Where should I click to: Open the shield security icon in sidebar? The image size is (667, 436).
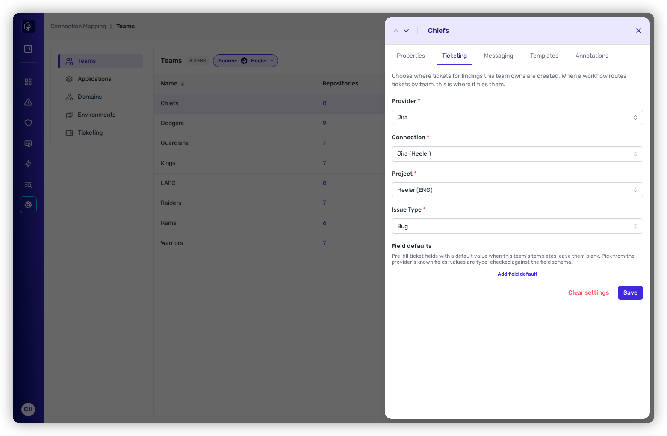(28, 123)
